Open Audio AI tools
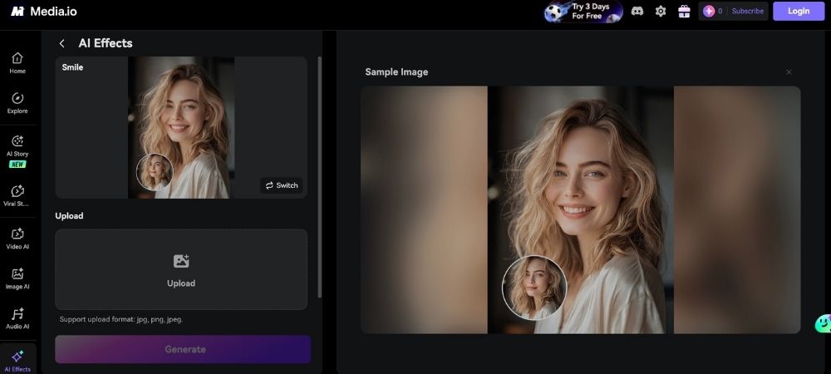This screenshot has width=831, height=374. coord(17,318)
